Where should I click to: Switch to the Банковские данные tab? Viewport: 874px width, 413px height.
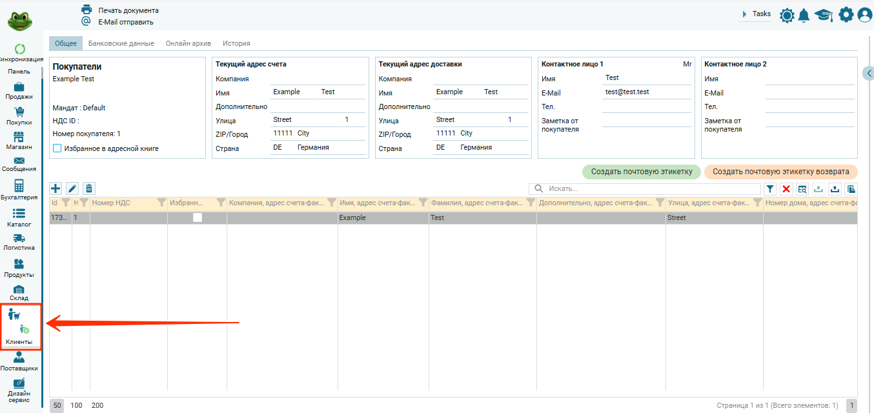(x=121, y=43)
